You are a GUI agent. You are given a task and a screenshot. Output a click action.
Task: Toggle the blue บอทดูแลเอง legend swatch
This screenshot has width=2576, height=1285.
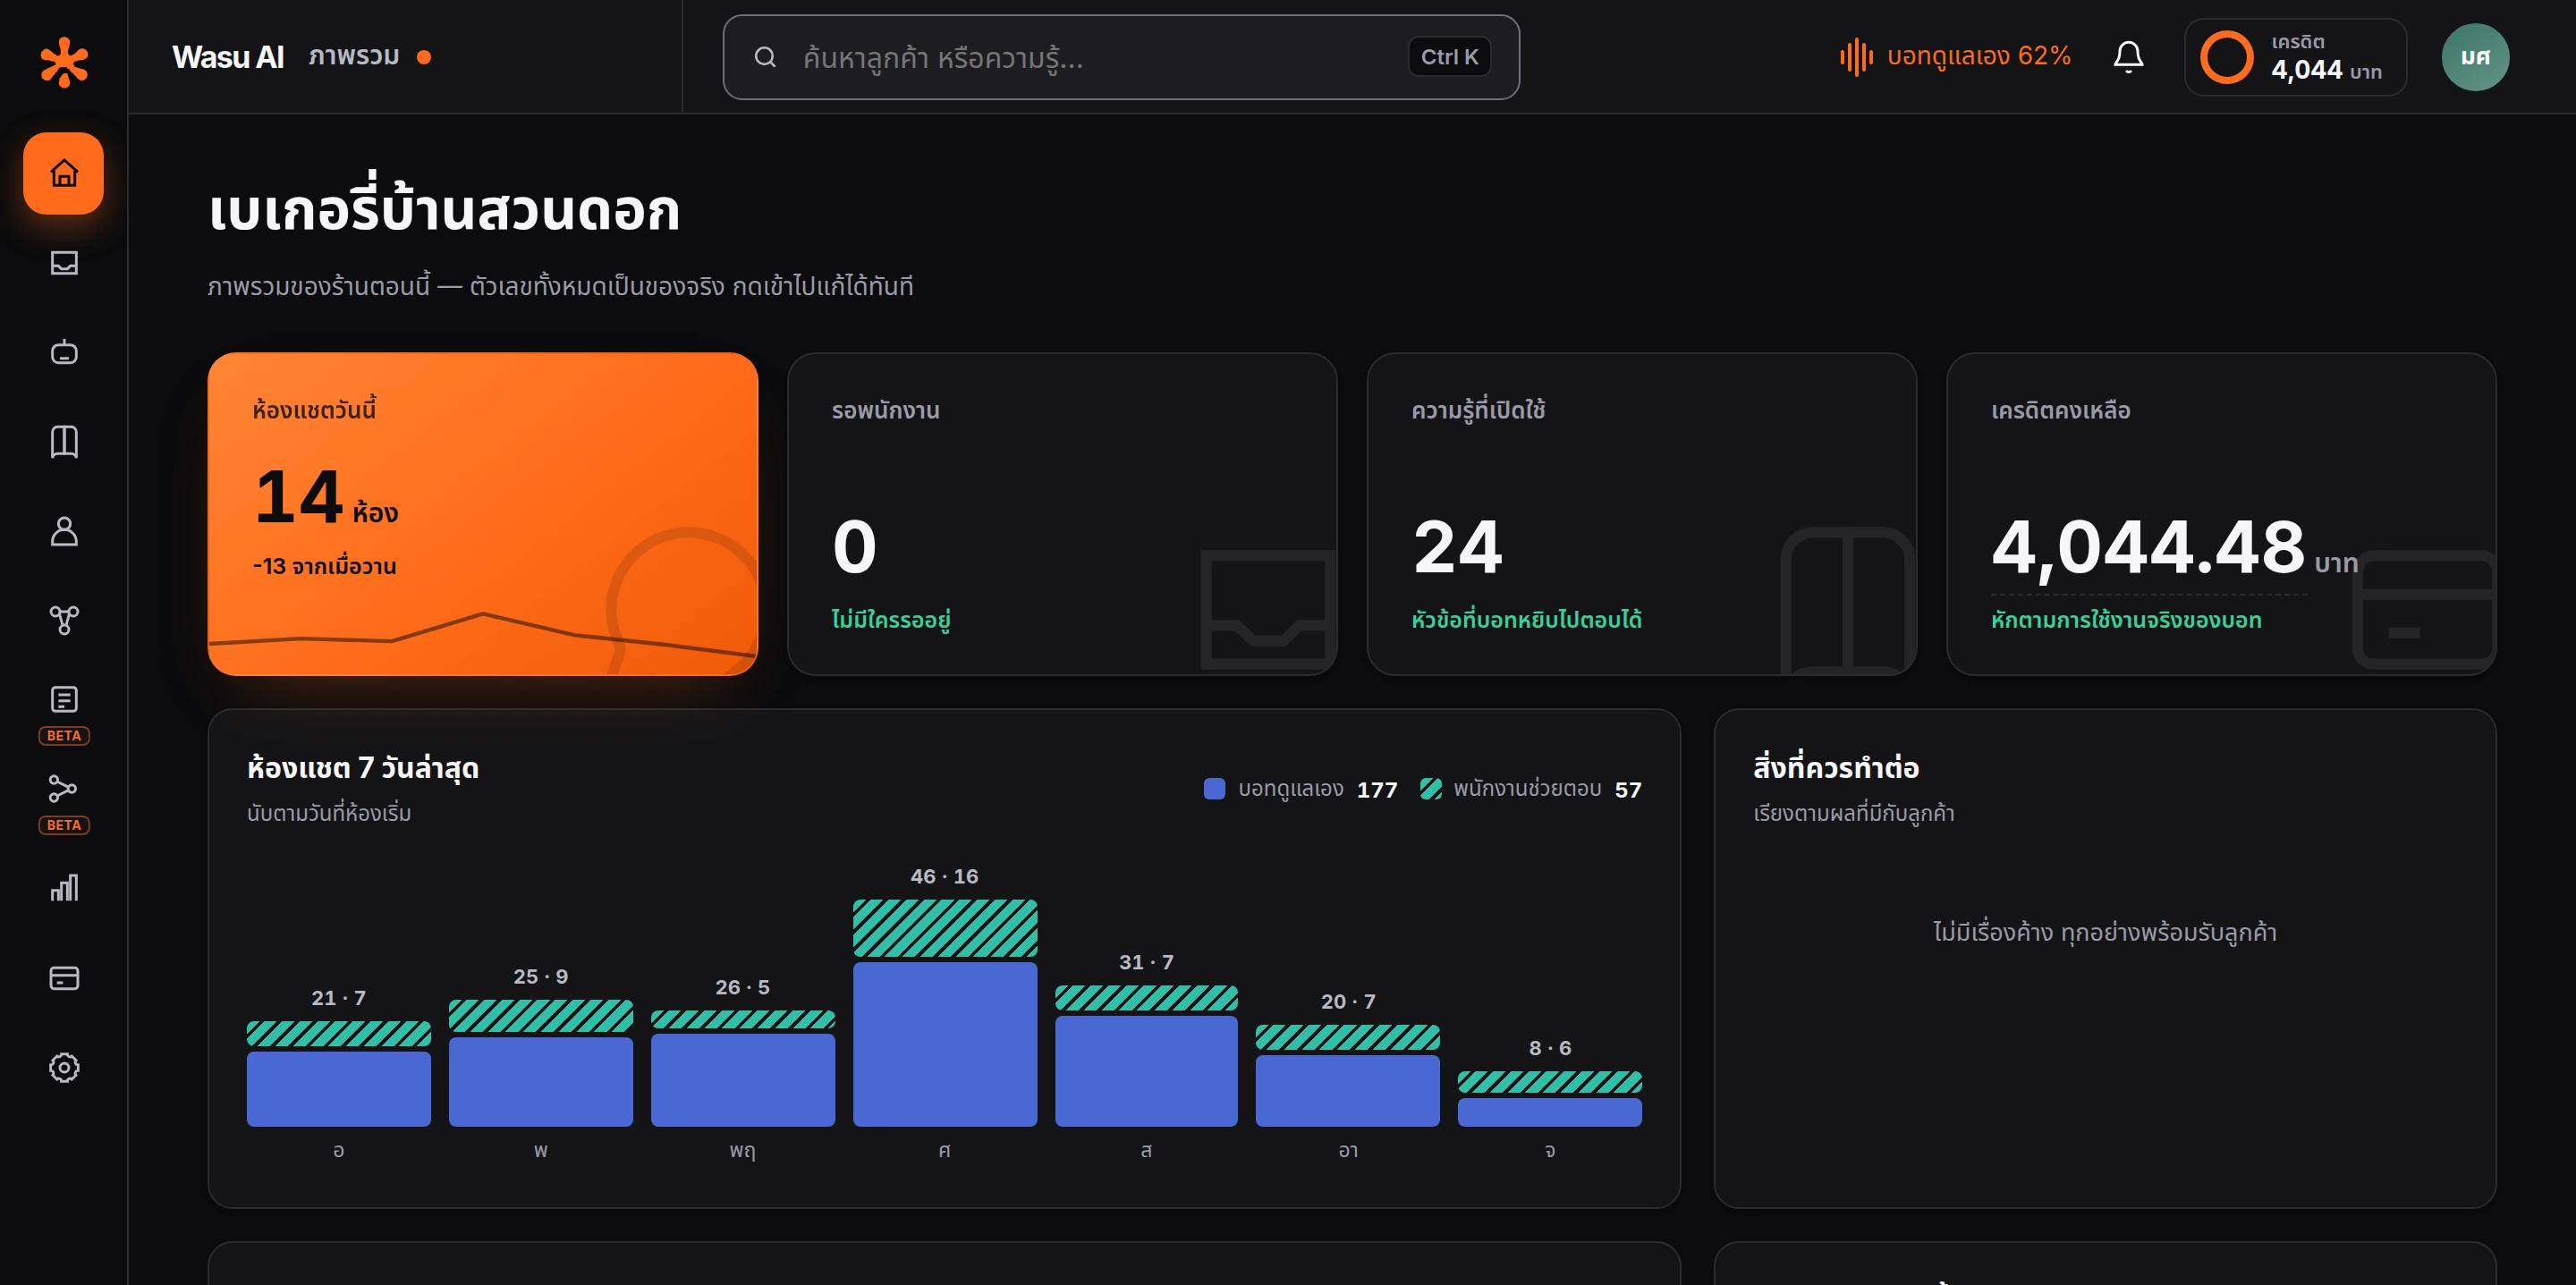point(1214,789)
